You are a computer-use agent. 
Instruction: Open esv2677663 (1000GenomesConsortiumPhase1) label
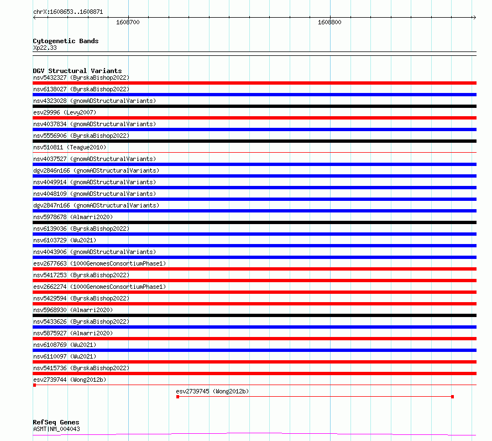point(100,263)
